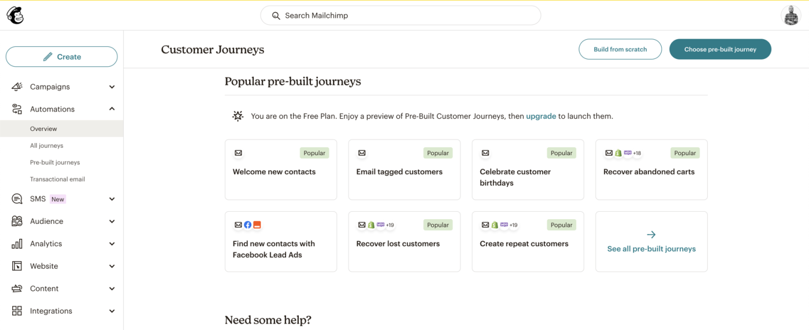Click the upgrade link
Viewport: 809px width, 330px height.
[541, 117]
